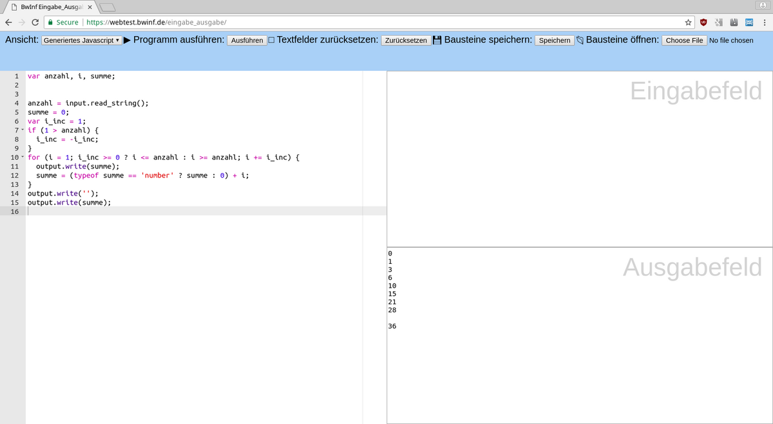Click 'No file chosen' text
The image size is (773, 424).
coord(731,41)
